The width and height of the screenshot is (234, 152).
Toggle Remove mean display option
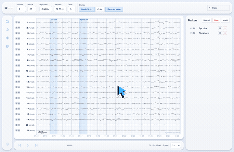click(114, 9)
